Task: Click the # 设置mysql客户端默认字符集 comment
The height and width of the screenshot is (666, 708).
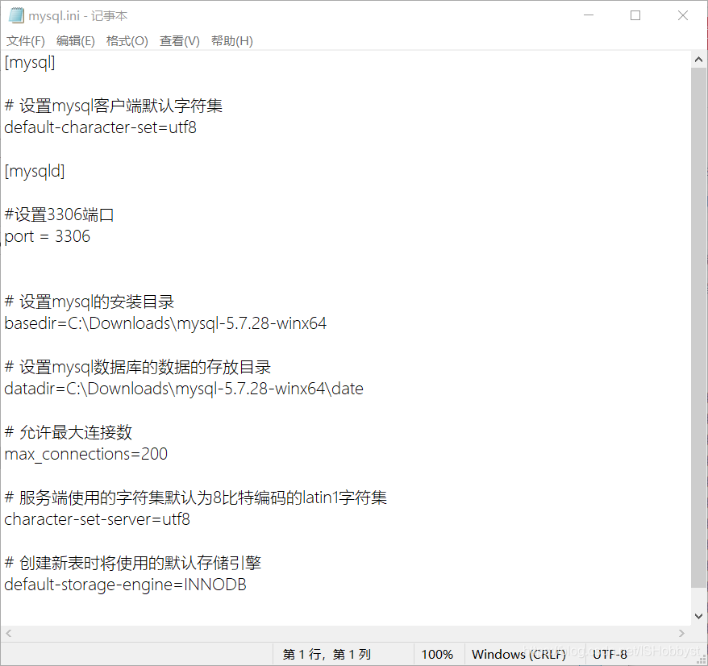Action: (x=114, y=106)
